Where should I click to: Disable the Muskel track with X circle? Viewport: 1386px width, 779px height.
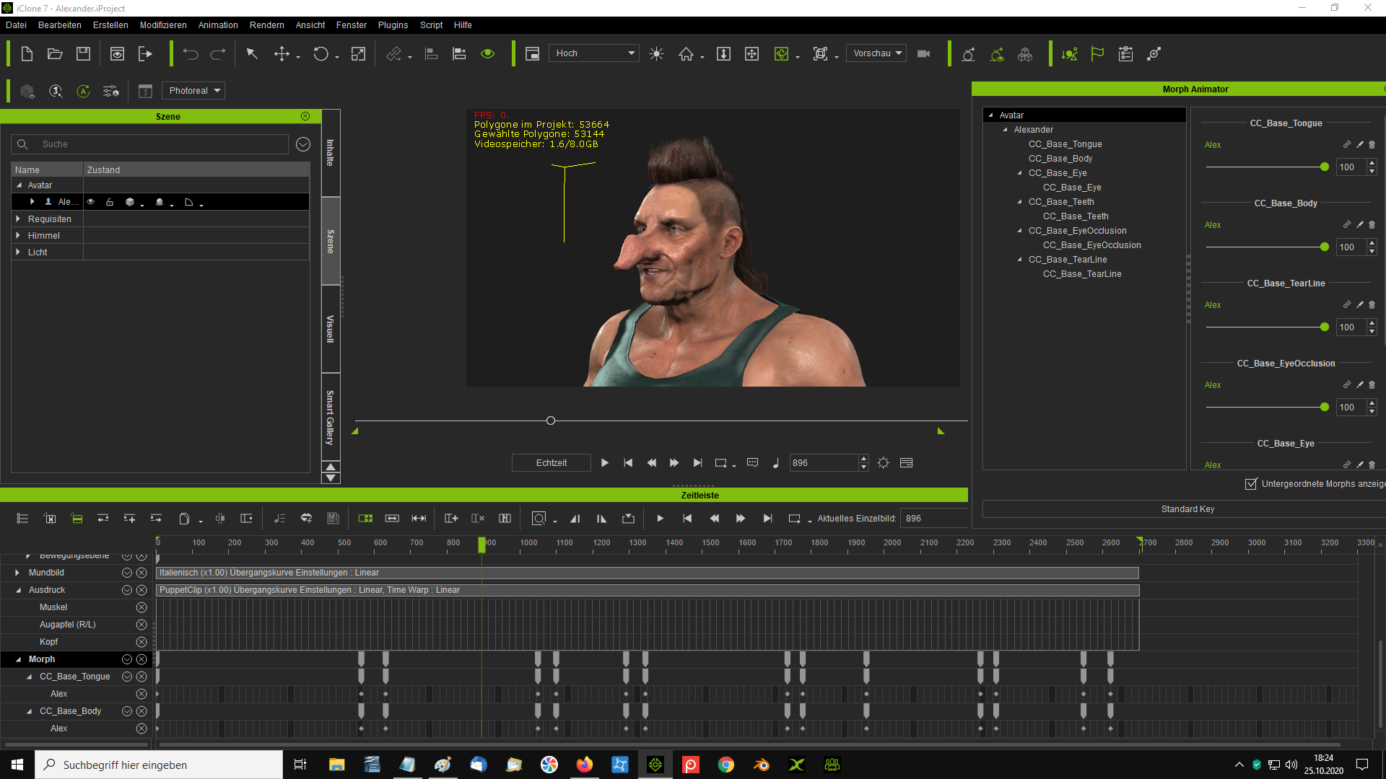tap(141, 607)
